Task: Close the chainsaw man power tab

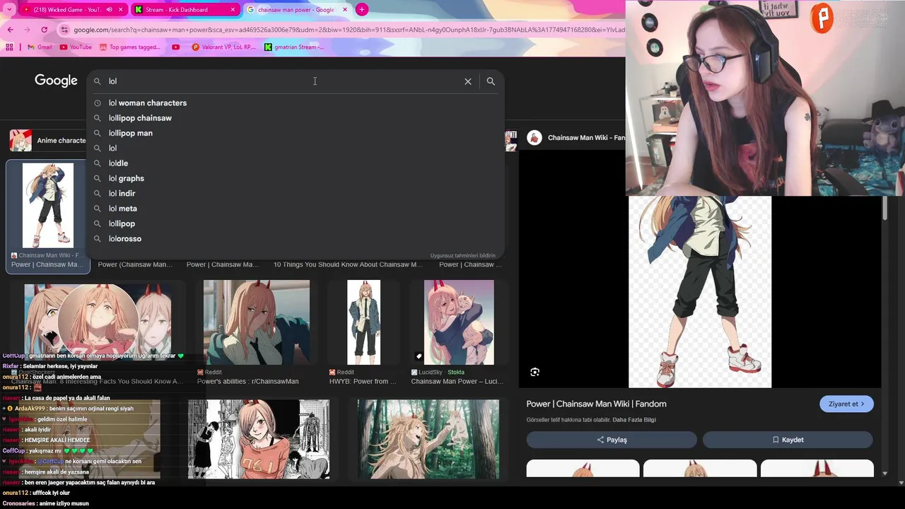Action: pos(345,10)
